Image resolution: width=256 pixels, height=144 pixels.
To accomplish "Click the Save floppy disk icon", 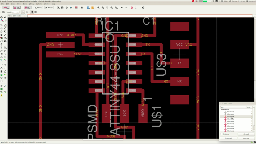I will click(62, 8).
